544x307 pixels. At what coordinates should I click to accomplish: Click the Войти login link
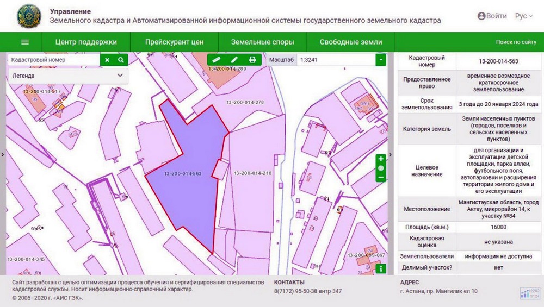[x=492, y=16]
